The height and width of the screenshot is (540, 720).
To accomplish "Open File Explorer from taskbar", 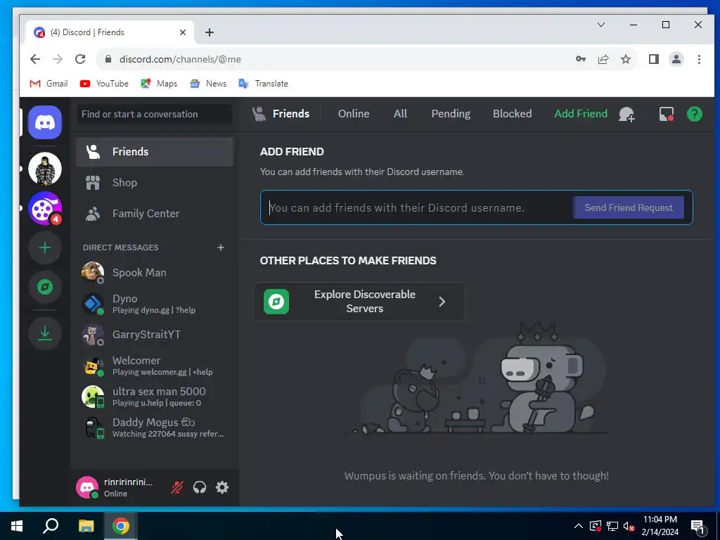I will (x=86, y=526).
